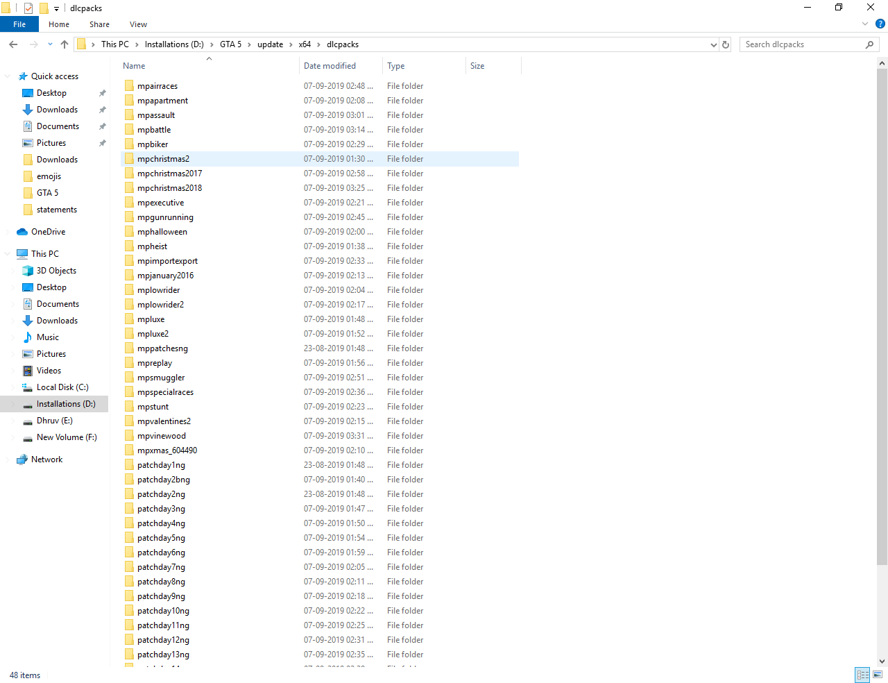Switch to large thumbnails view in status bar
Image resolution: width=888 pixels, height=683 pixels.
pyautogui.click(x=878, y=675)
